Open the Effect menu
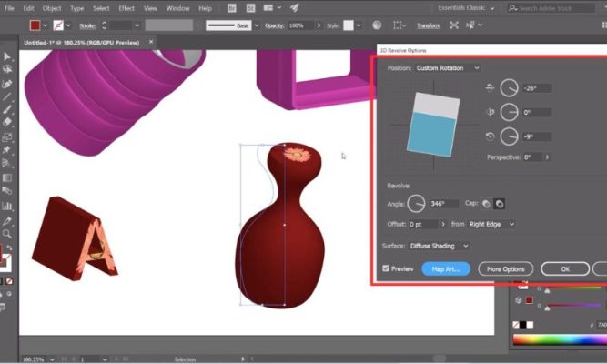The height and width of the screenshot is (364, 607). [x=126, y=8]
